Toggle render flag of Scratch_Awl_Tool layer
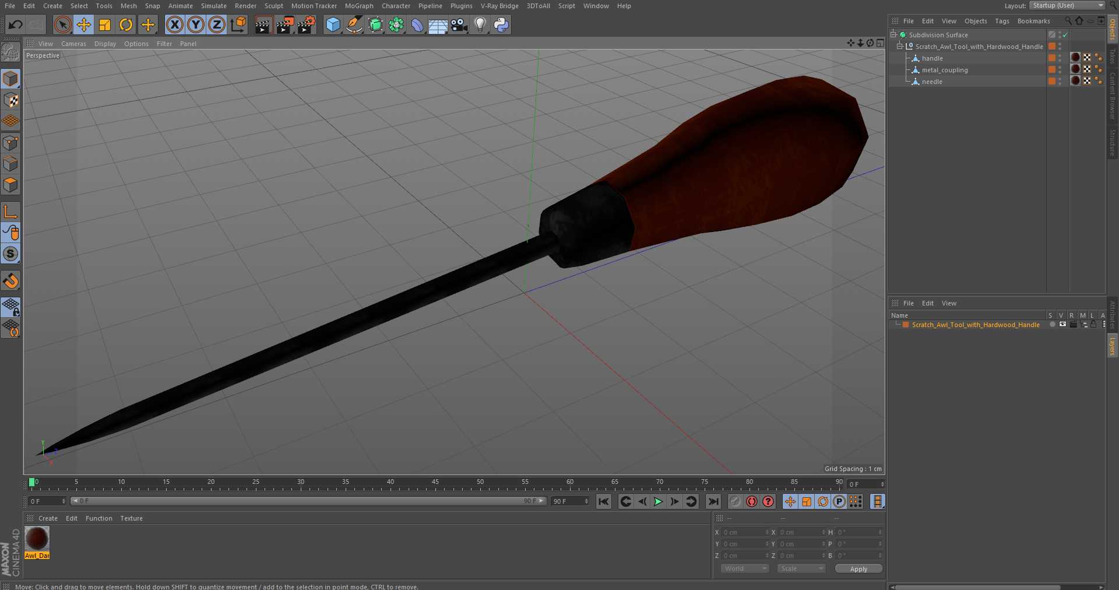The height and width of the screenshot is (590, 1119). coord(1073,324)
